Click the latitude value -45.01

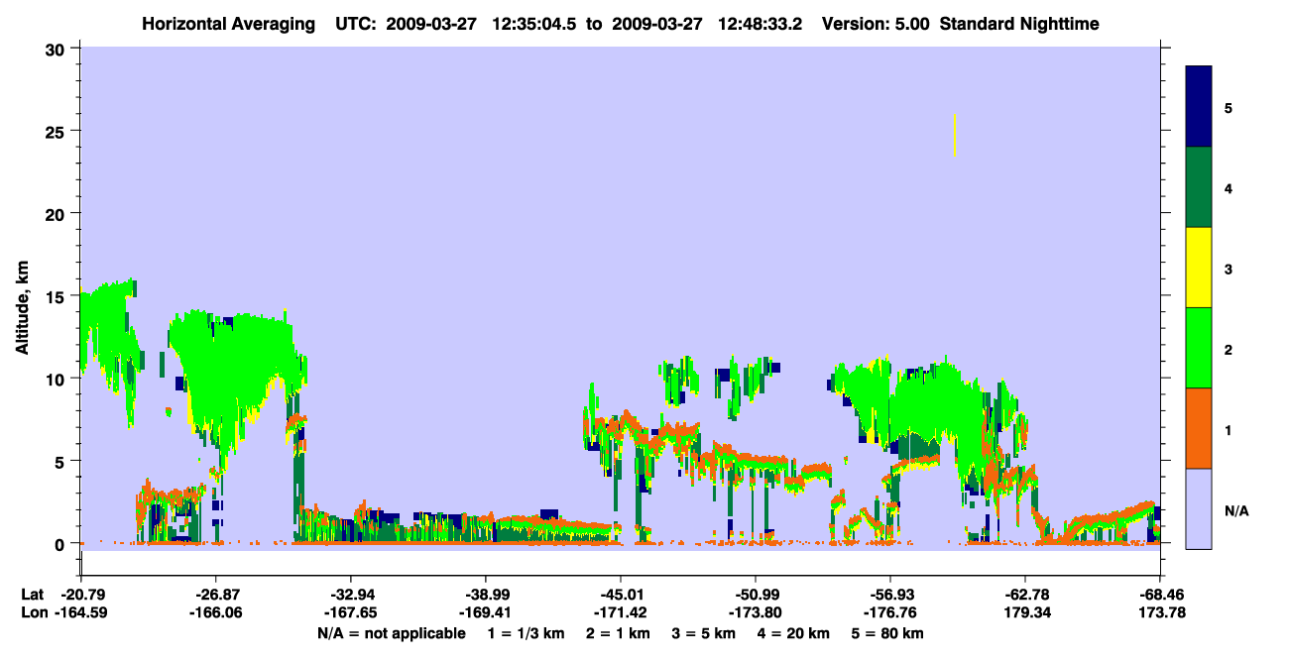tap(621, 595)
